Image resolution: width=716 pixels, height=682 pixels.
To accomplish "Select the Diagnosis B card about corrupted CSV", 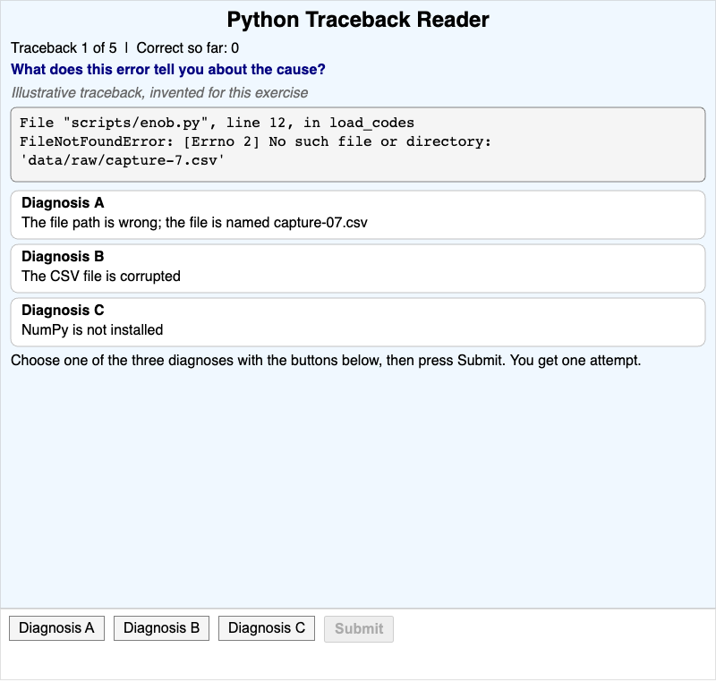I will tap(358, 269).
